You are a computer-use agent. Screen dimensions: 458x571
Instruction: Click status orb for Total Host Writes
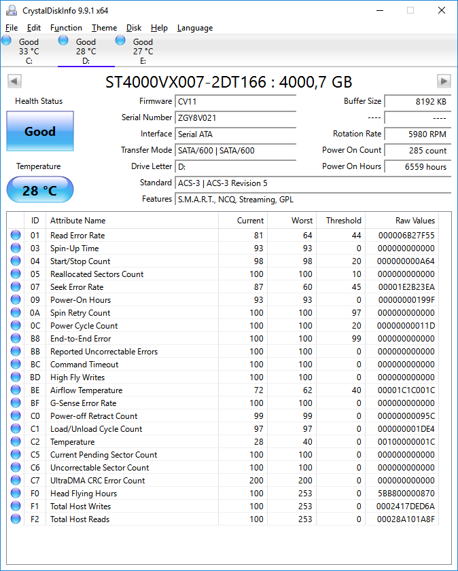point(16,506)
